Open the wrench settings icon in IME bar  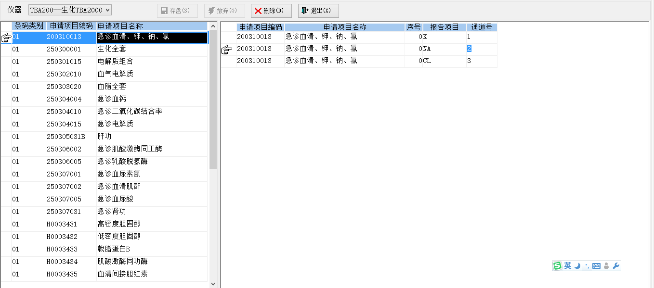(616, 266)
